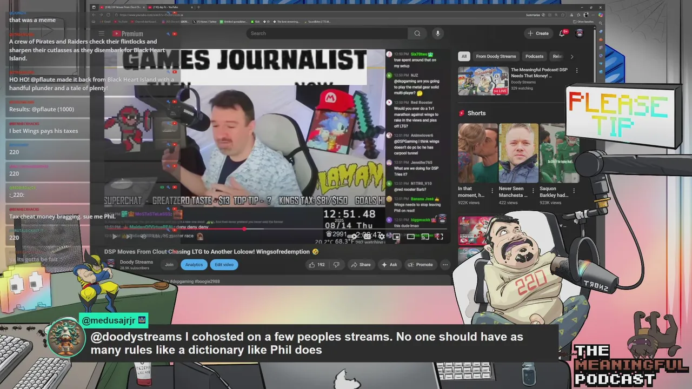Open video settings gear icon
Image resolution: width=692 pixels, height=389 pixels.
click(382, 236)
